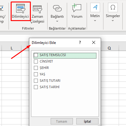Close the Dilimleyici Ekle dialog
The width and height of the screenshot is (126, 126).
click(94, 42)
